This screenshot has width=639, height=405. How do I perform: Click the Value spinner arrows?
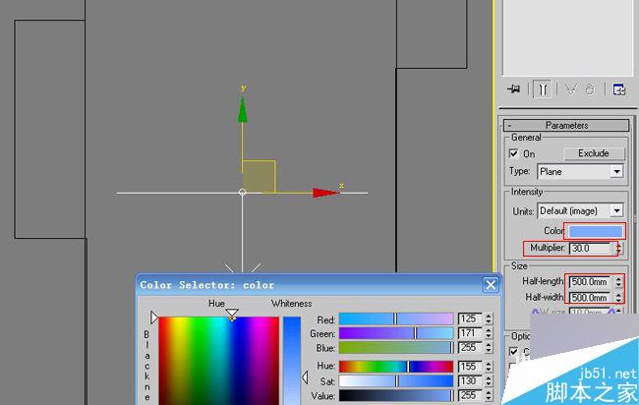click(x=489, y=395)
